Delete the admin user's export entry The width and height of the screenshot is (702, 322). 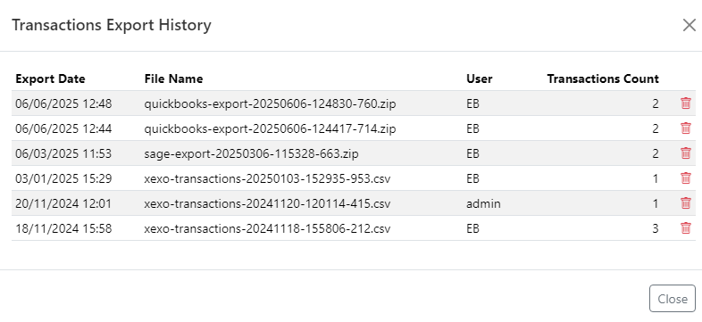pos(685,203)
